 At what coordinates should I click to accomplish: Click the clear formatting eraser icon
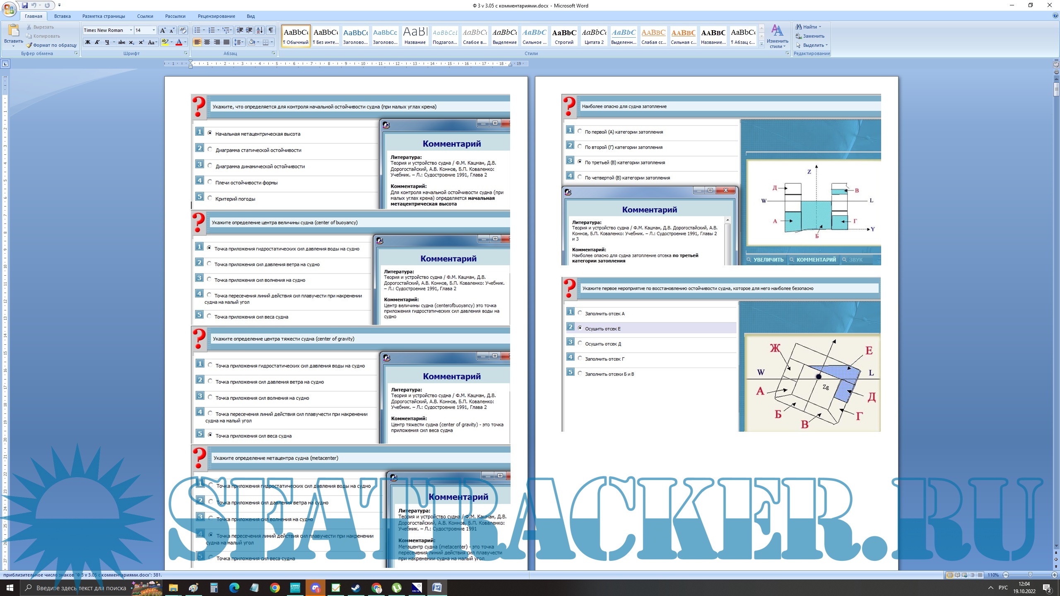click(x=183, y=30)
